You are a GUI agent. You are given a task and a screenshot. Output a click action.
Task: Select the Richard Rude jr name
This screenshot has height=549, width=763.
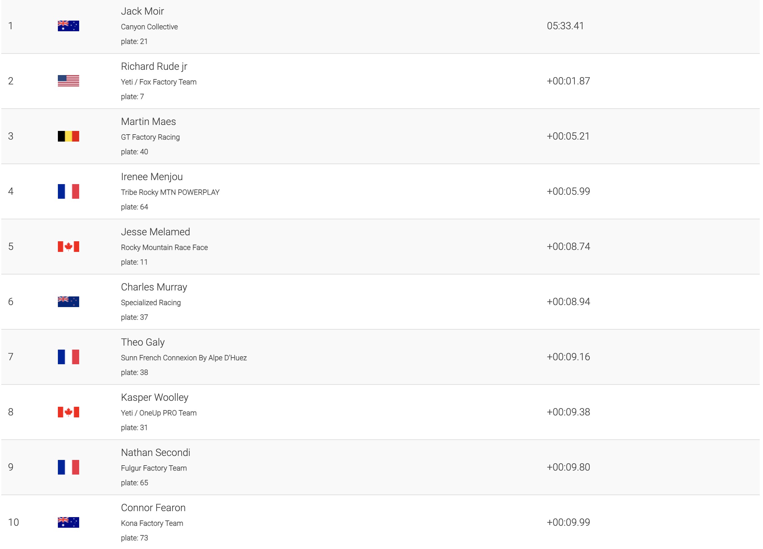tap(154, 66)
